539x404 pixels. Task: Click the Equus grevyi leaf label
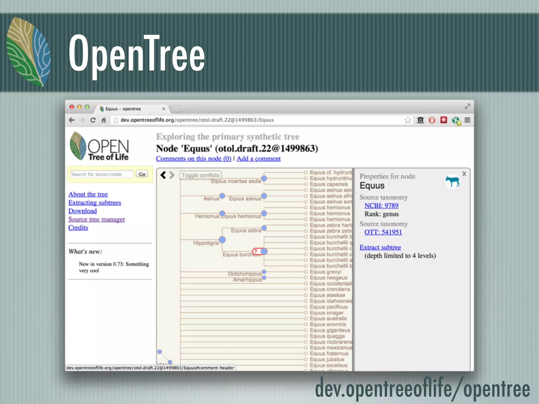click(x=325, y=272)
